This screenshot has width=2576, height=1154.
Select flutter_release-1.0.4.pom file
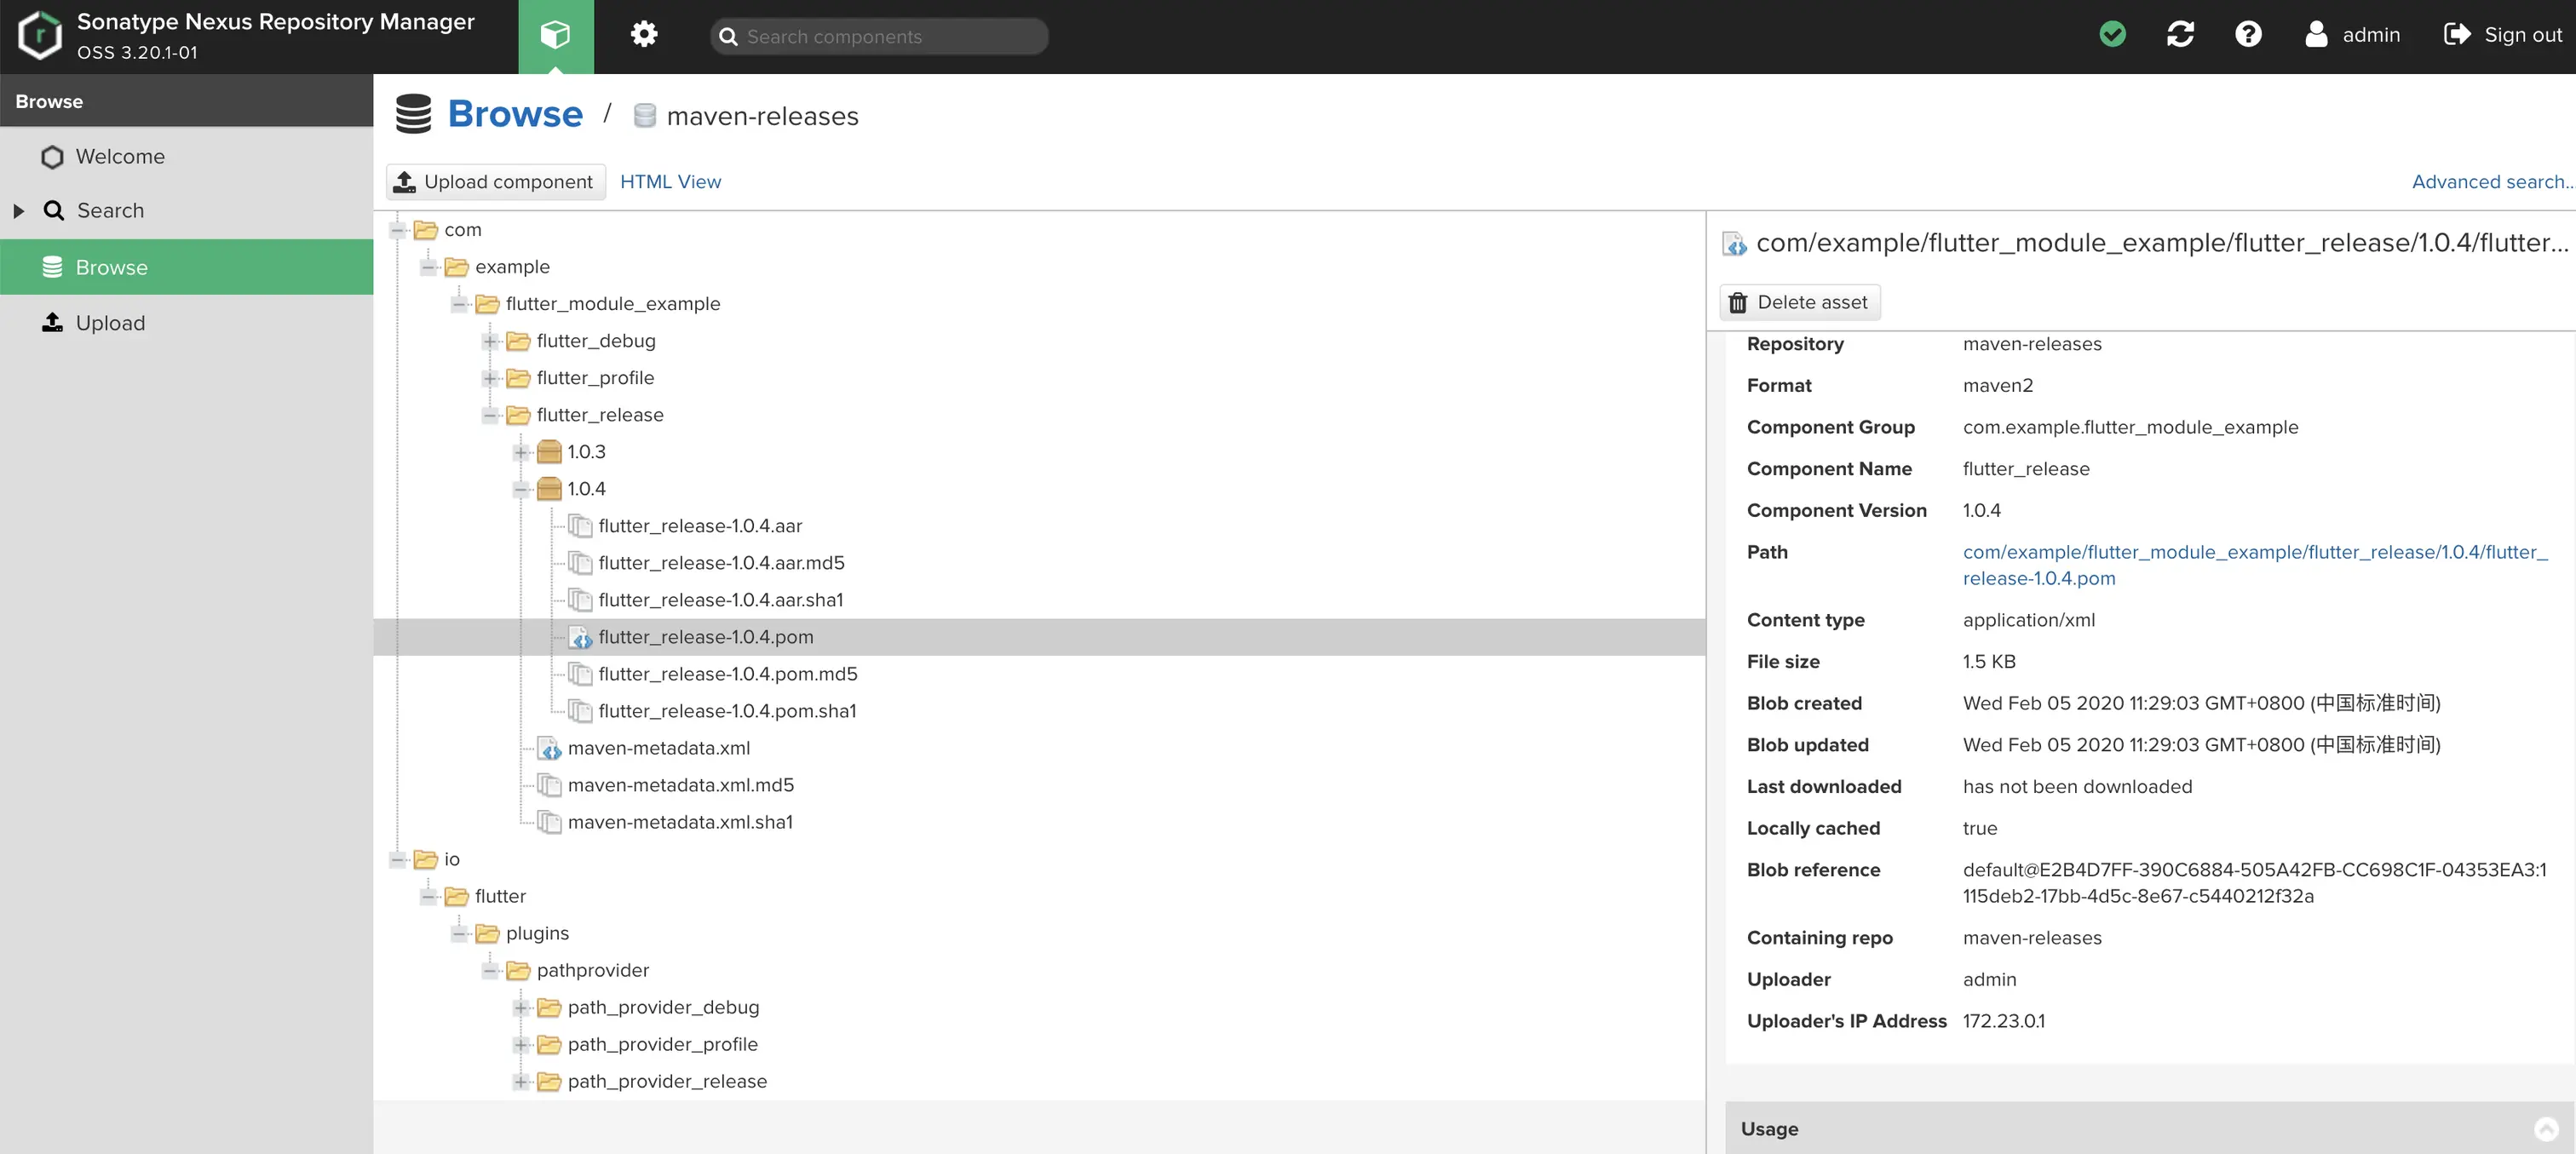coord(706,637)
